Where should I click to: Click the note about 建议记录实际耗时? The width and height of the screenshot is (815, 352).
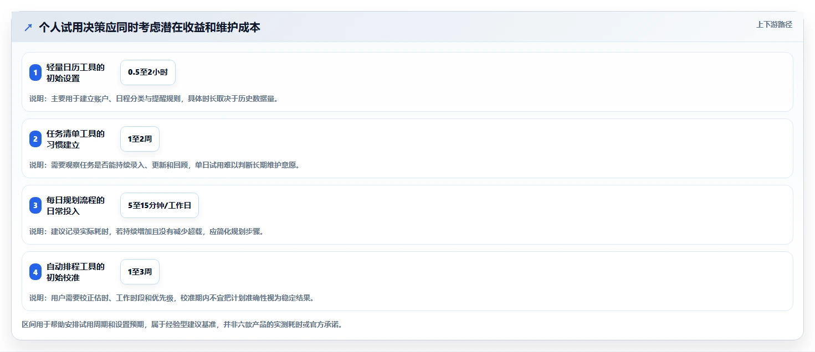147,231
